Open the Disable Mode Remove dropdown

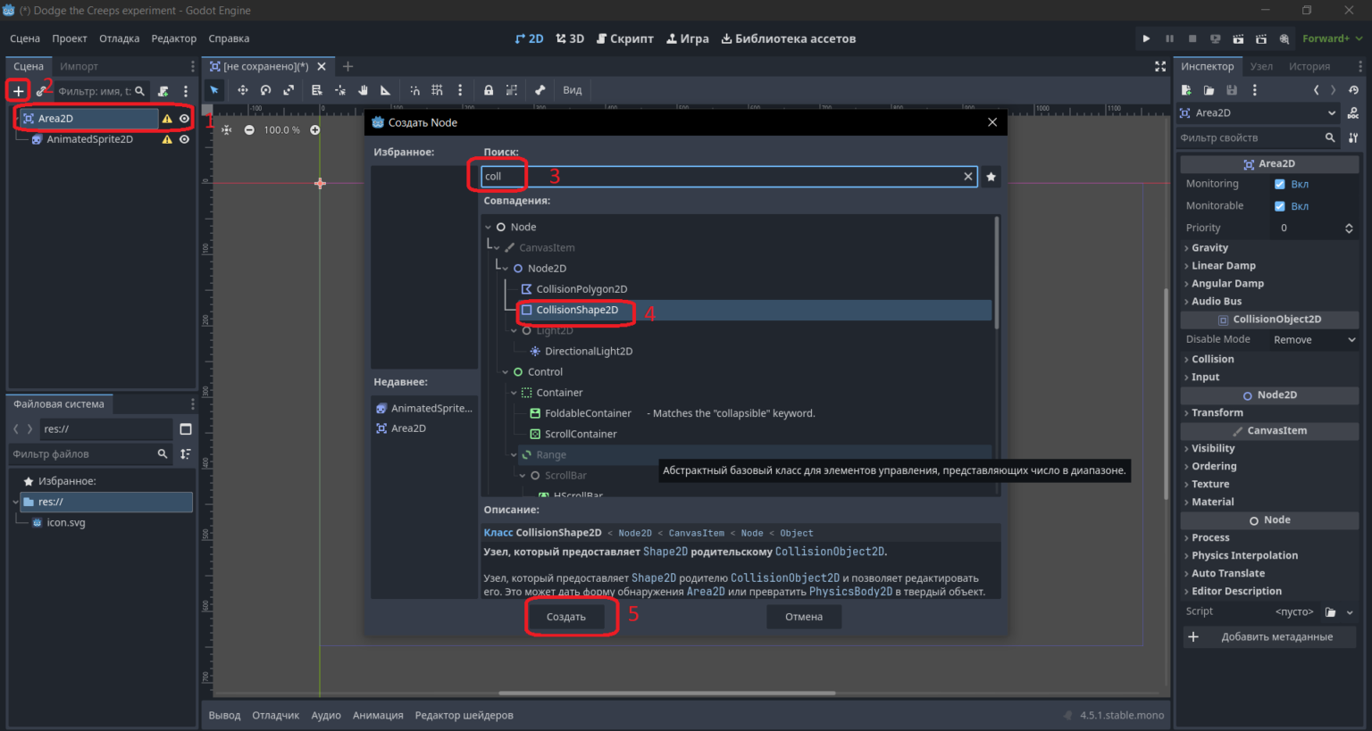(x=1314, y=340)
